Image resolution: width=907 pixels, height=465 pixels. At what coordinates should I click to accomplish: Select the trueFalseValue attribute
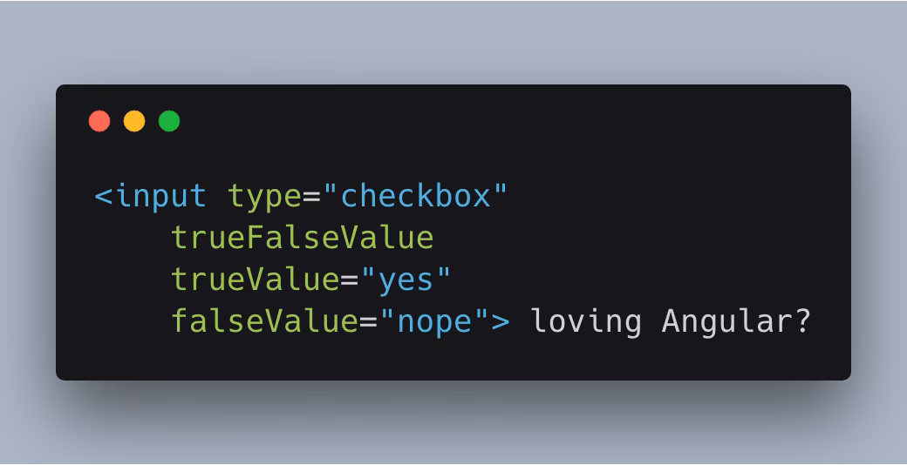coord(302,238)
